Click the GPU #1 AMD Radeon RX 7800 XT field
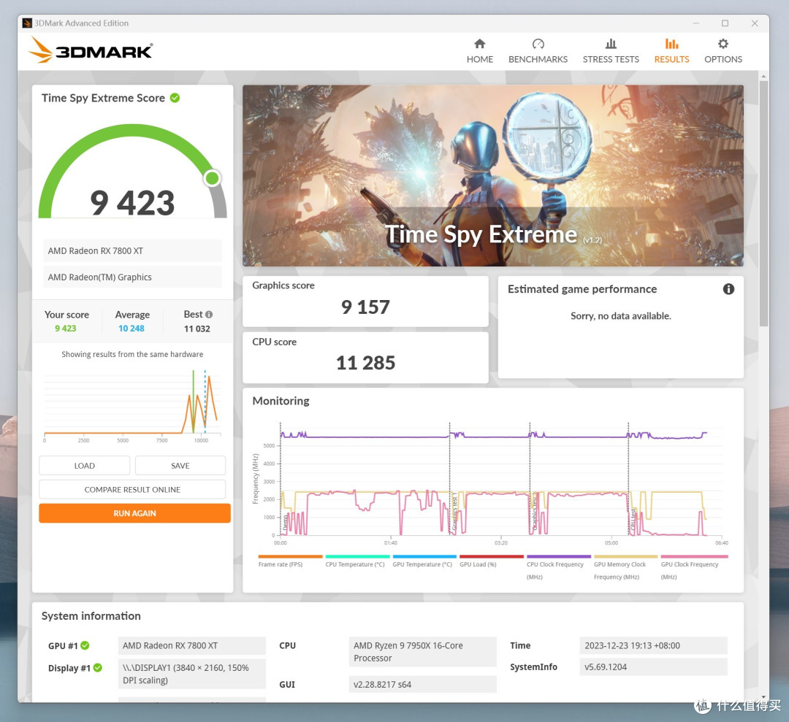The image size is (789, 722). point(191,645)
